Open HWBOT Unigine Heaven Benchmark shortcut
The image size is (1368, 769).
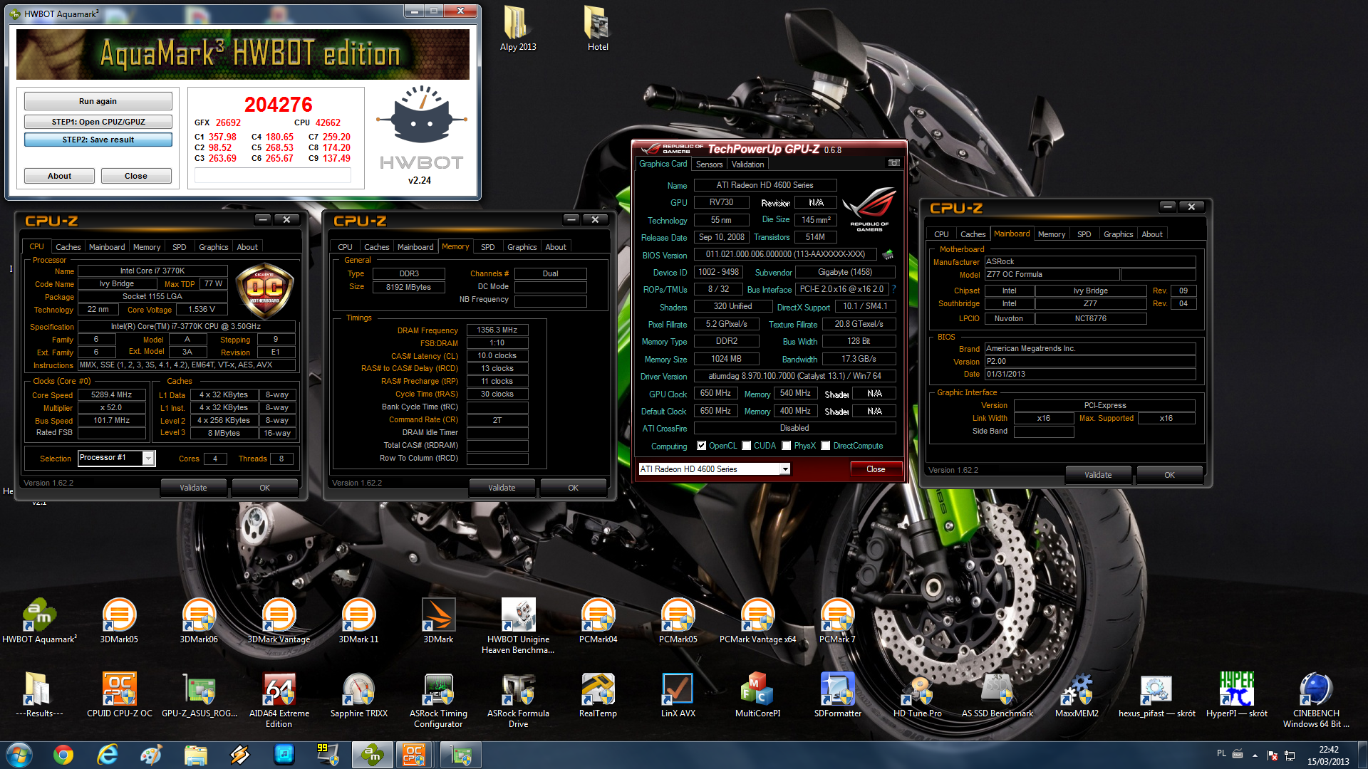(x=518, y=625)
